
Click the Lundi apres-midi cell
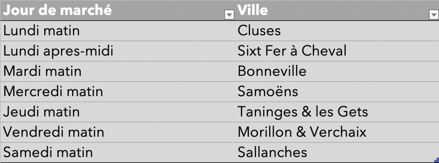pyautogui.click(x=117, y=51)
